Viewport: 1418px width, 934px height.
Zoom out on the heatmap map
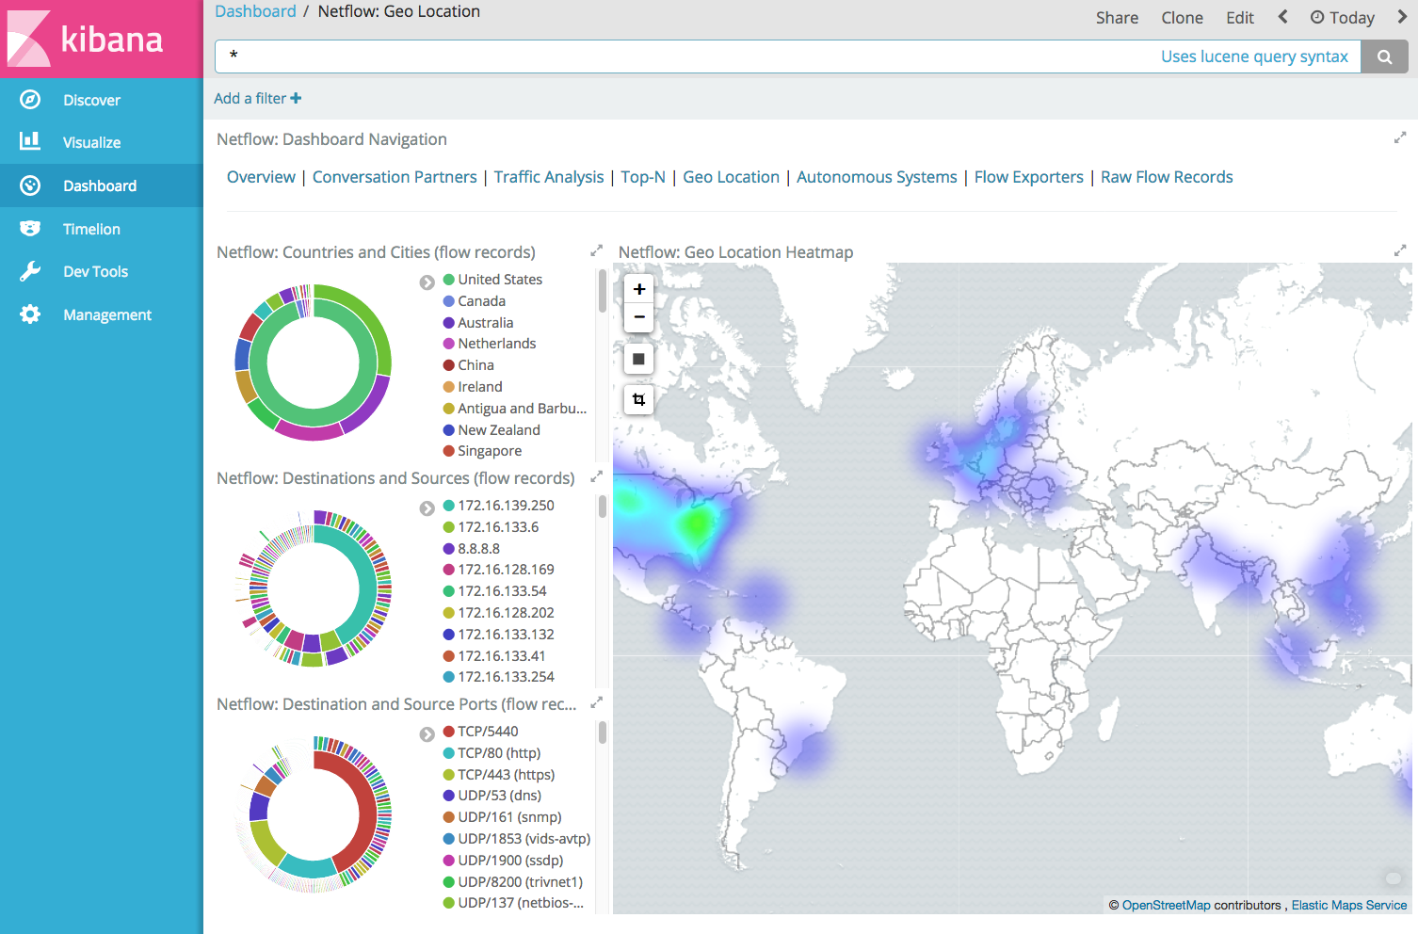638,317
